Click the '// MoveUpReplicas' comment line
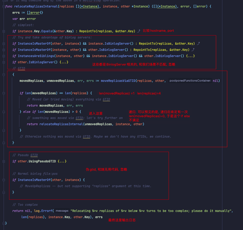This screenshot has height=230, width=243. tap(85, 186)
